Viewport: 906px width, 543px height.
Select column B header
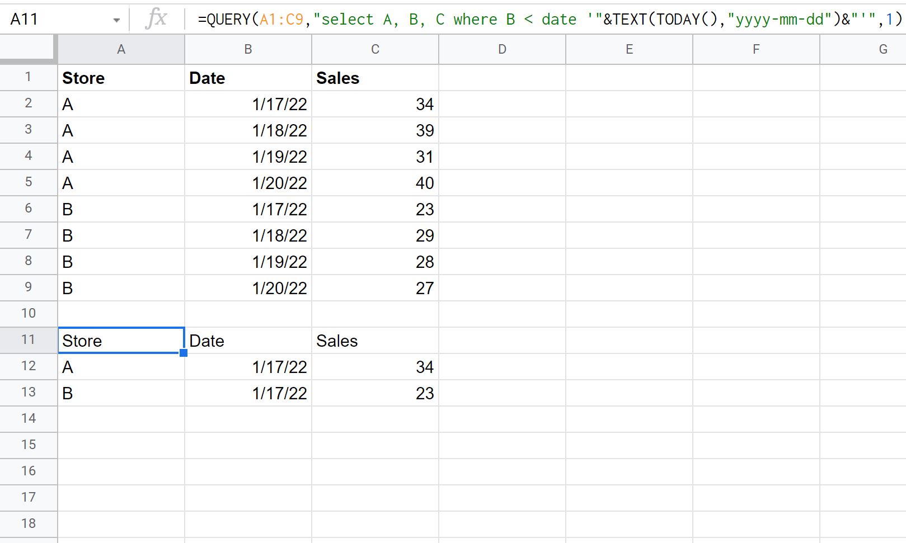click(248, 49)
